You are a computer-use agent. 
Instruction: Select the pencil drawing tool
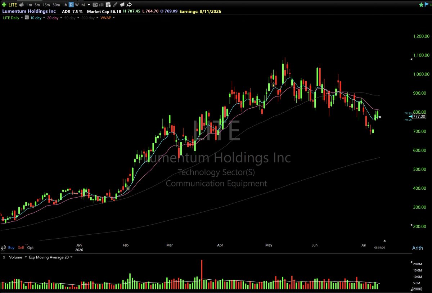(115, 5)
